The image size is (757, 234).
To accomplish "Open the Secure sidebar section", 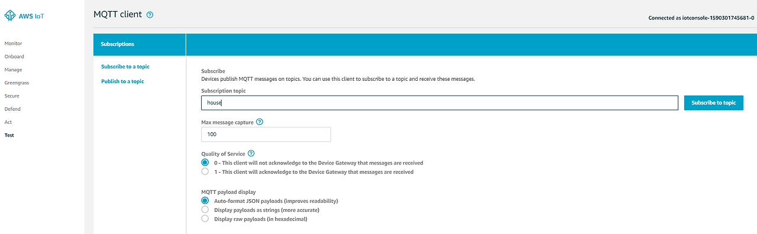I will click(x=12, y=95).
